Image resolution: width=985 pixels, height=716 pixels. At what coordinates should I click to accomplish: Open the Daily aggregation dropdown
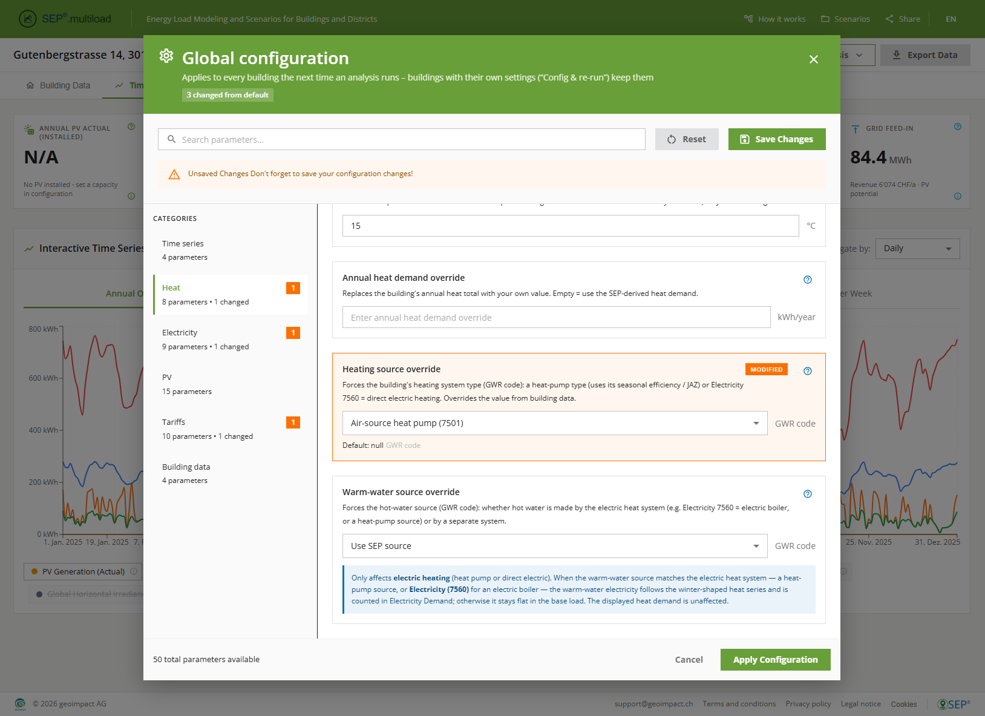(x=917, y=249)
